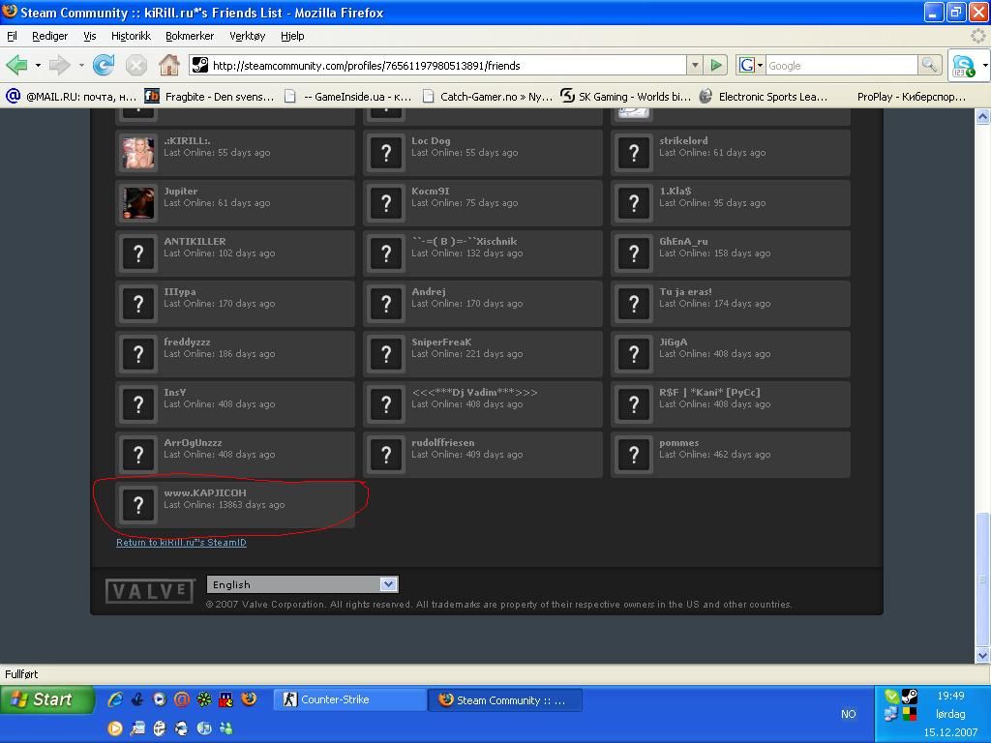The image size is (991, 743).
Task: Open the Electronic Sports League bookmark
Action: click(764, 96)
